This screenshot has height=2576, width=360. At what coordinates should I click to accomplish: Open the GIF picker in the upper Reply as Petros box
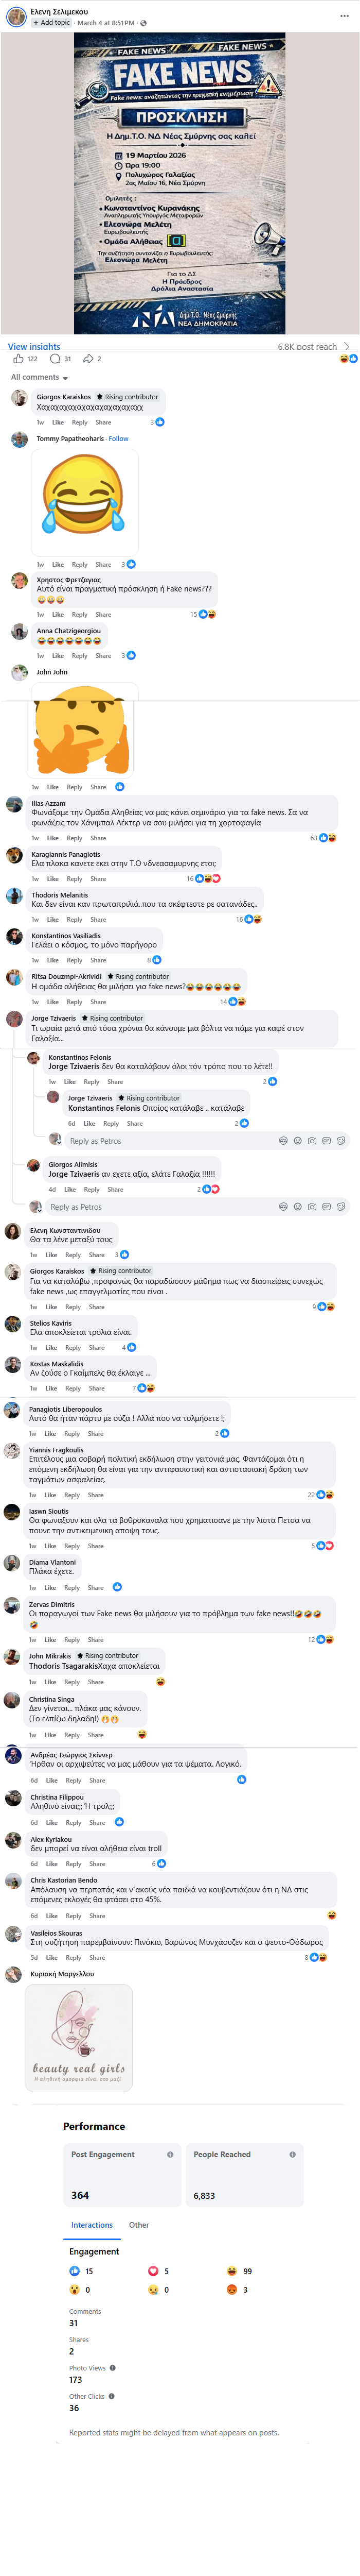tap(326, 1140)
